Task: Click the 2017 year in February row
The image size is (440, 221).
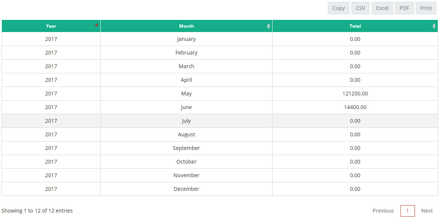Action: point(51,53)
